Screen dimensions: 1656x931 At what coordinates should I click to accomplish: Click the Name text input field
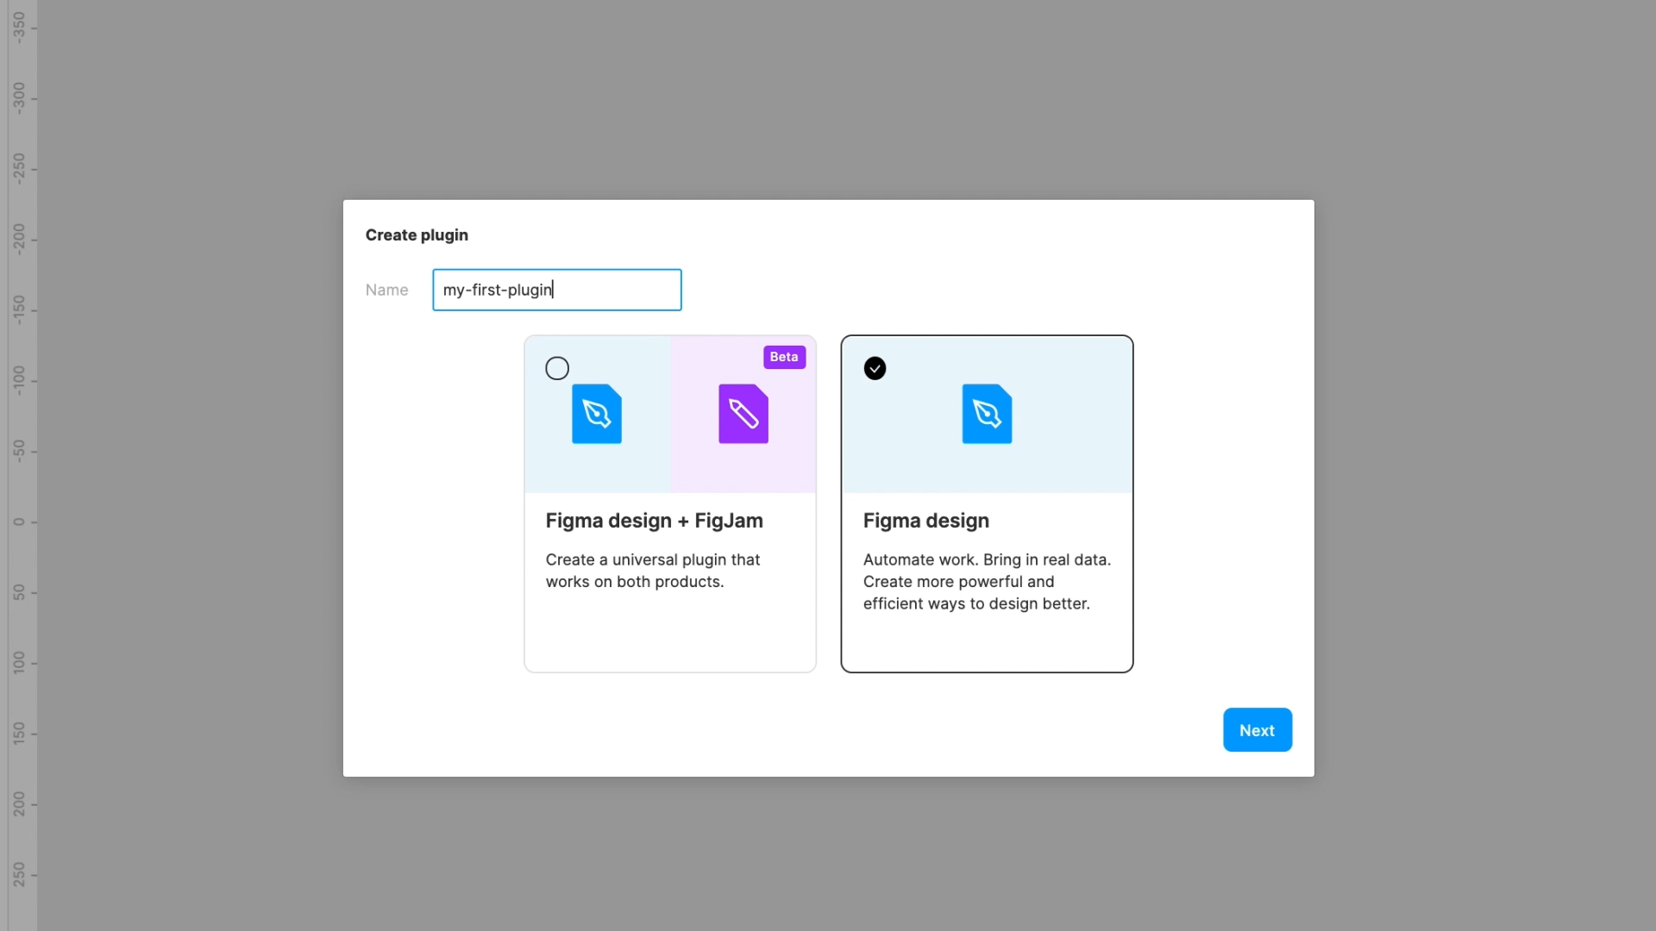pos(556,290)
